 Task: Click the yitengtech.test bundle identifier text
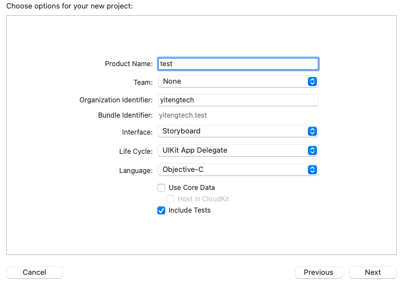[x=183, y=115]
